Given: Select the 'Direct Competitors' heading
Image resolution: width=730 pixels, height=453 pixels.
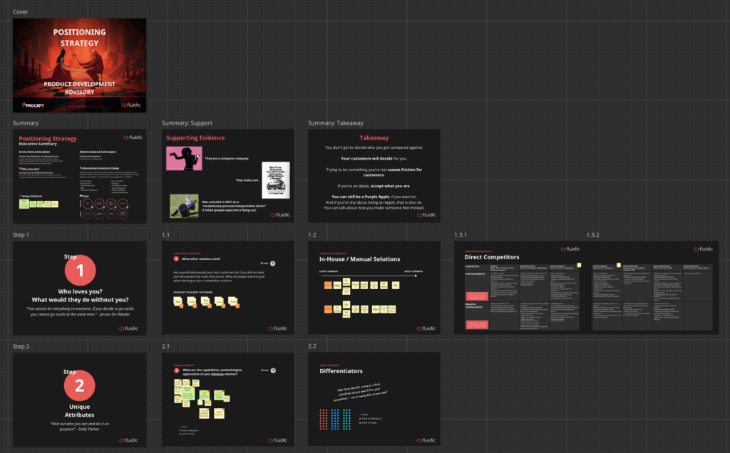Looking at the screenshot, I should click(x=493, y=256).
